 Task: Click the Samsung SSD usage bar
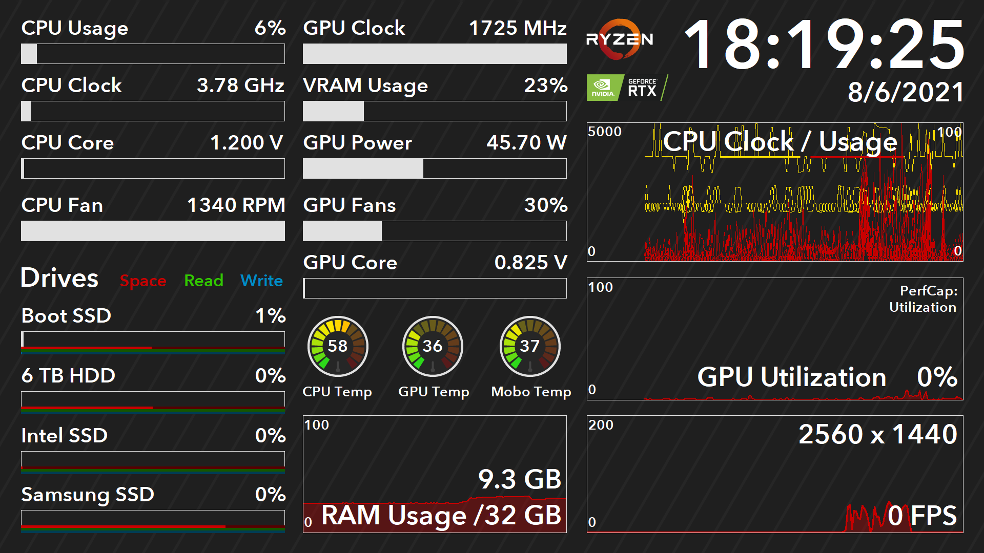153,518
